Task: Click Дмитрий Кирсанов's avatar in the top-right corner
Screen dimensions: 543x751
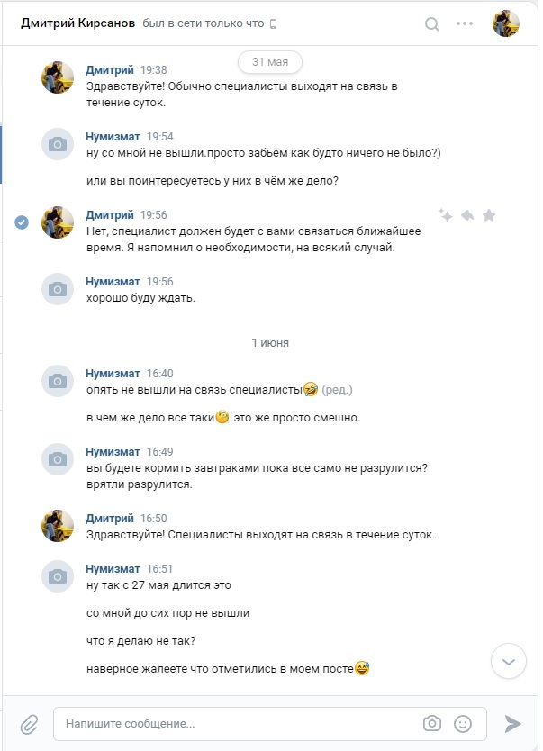Action: pyautogui.click(x=506, y=23)
